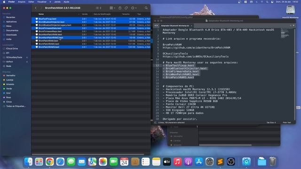Viewport: 301px width, 169px height.
Task: Launch Launchpad from the dock
Action: click(x=39, y=161)
